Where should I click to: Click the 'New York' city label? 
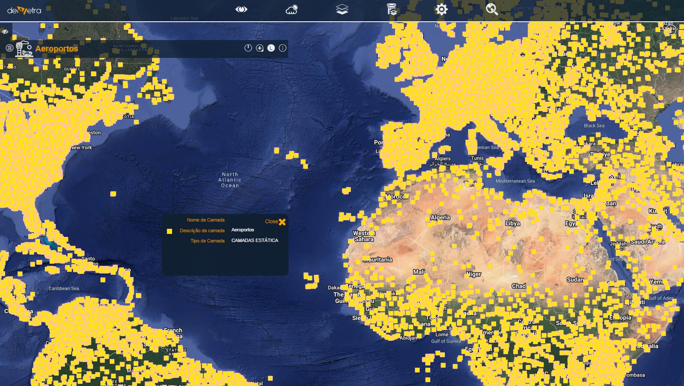(81, 147)
